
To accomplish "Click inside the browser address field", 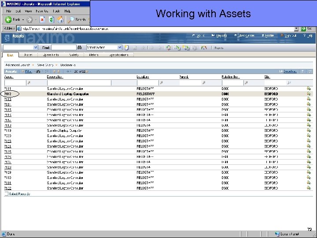I will [155, 29].
